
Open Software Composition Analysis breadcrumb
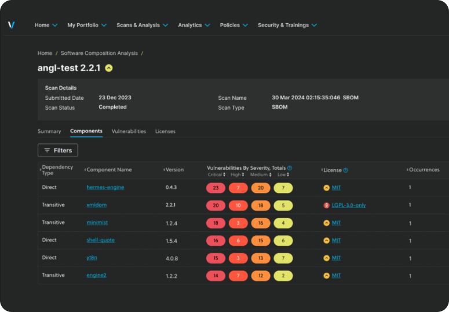coord(99,53)
